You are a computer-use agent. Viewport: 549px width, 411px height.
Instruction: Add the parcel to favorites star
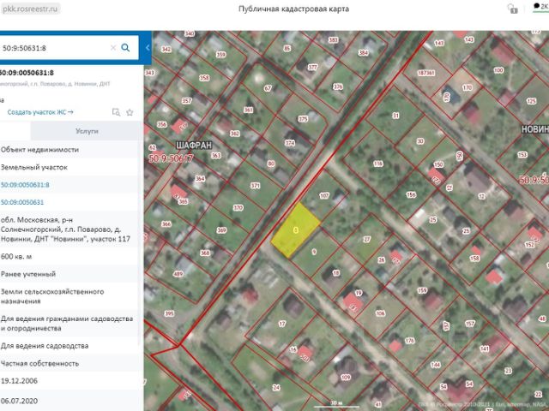click(130, 112)
